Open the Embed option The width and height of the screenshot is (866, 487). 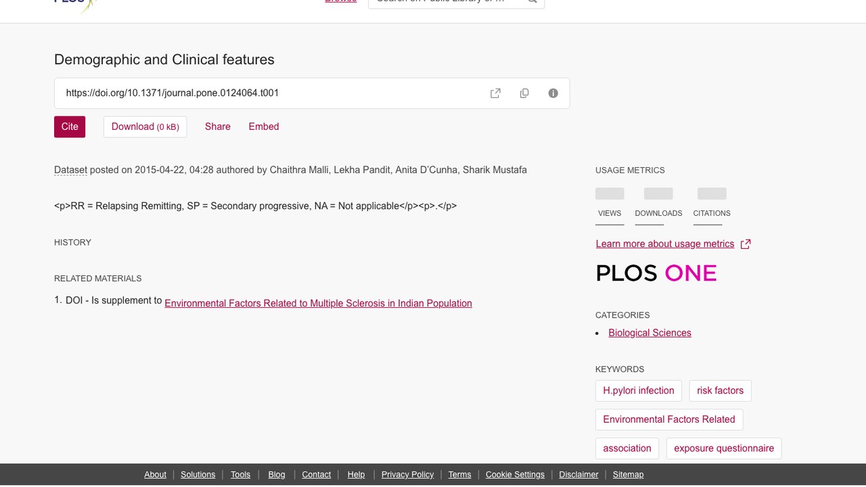point(264,126)
